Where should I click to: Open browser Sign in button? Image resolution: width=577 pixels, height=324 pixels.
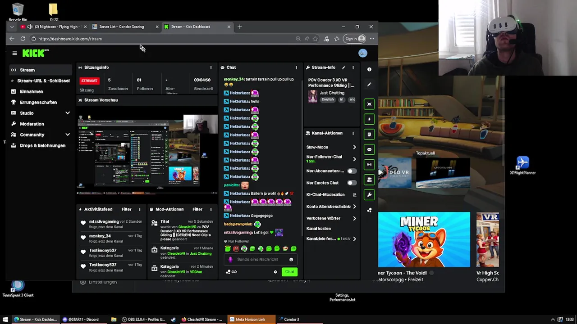[x=355, y=39]
